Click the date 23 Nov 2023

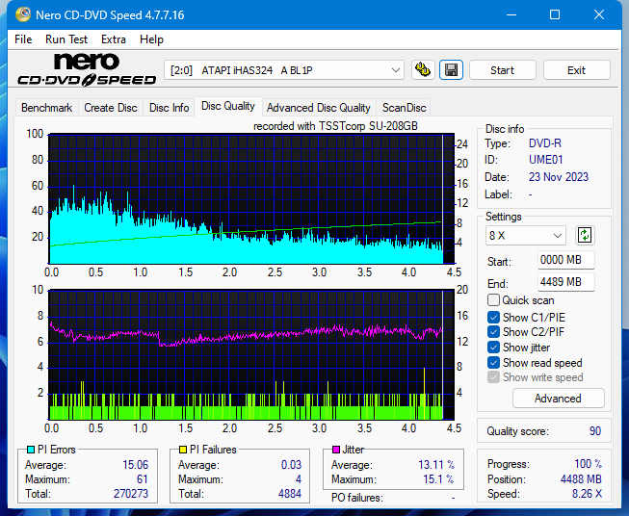click(x=559, y=177)
